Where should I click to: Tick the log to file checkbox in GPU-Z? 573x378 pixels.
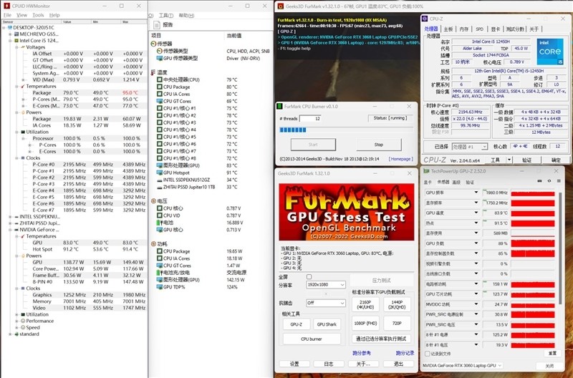click(x=428, y=353)
